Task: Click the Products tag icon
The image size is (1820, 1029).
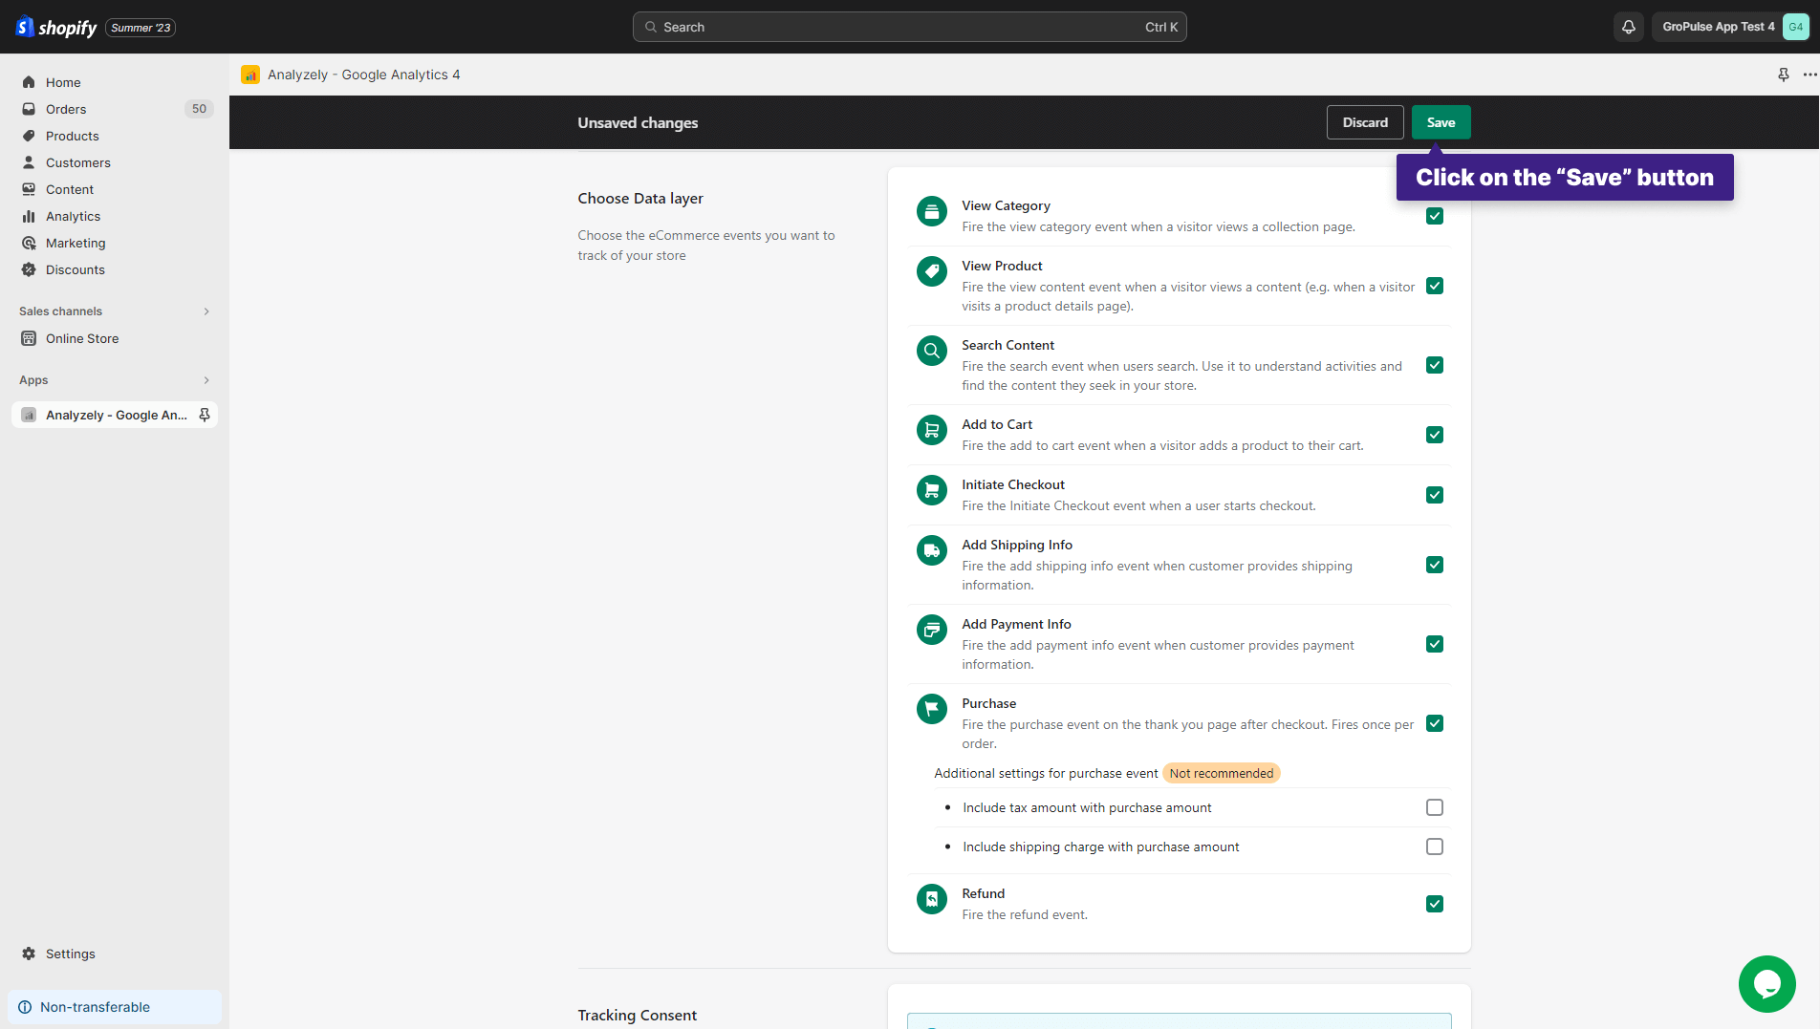Action: click(x=29, y=136)
